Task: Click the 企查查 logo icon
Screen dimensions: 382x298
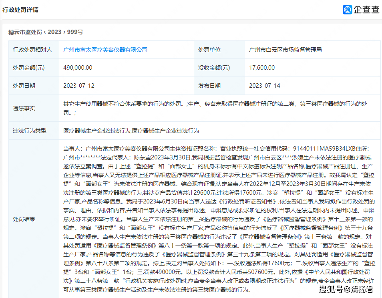Action: pos(347,10)
